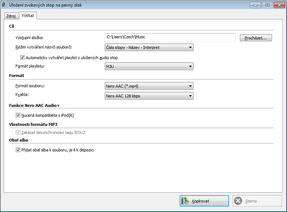Minimize the dialog window

pyautogui.click(x=255, y=5)
